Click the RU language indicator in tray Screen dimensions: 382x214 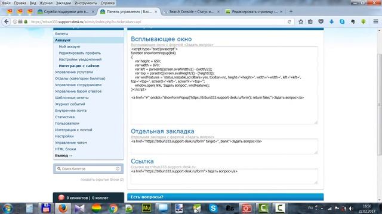pyautogui.click(x=310, y=208)
